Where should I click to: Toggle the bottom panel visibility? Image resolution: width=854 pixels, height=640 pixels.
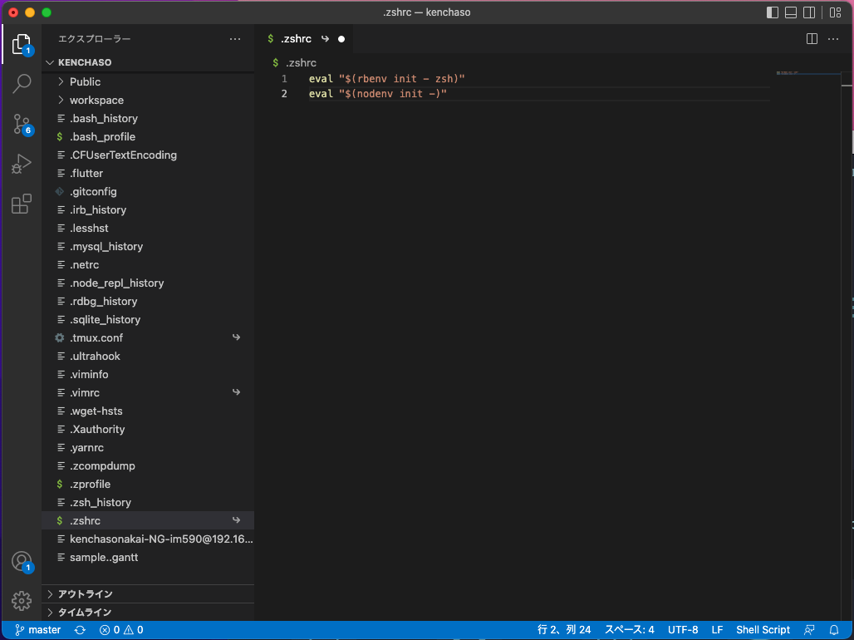pyautogui.click(x=791, y=12)
